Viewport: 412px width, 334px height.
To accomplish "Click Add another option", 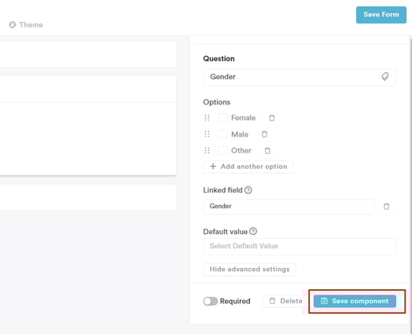I will tap(248, 167).
